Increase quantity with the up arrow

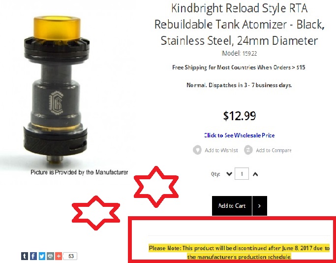(x=255, y=174)
